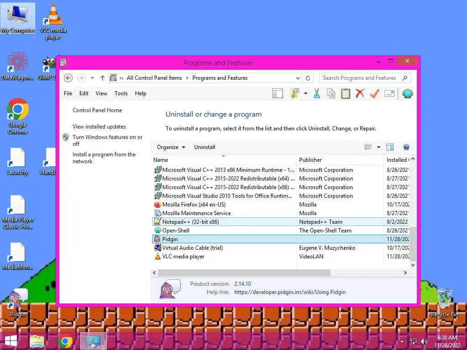Select the VLC media player desktop shortcut

coord(53,22)
